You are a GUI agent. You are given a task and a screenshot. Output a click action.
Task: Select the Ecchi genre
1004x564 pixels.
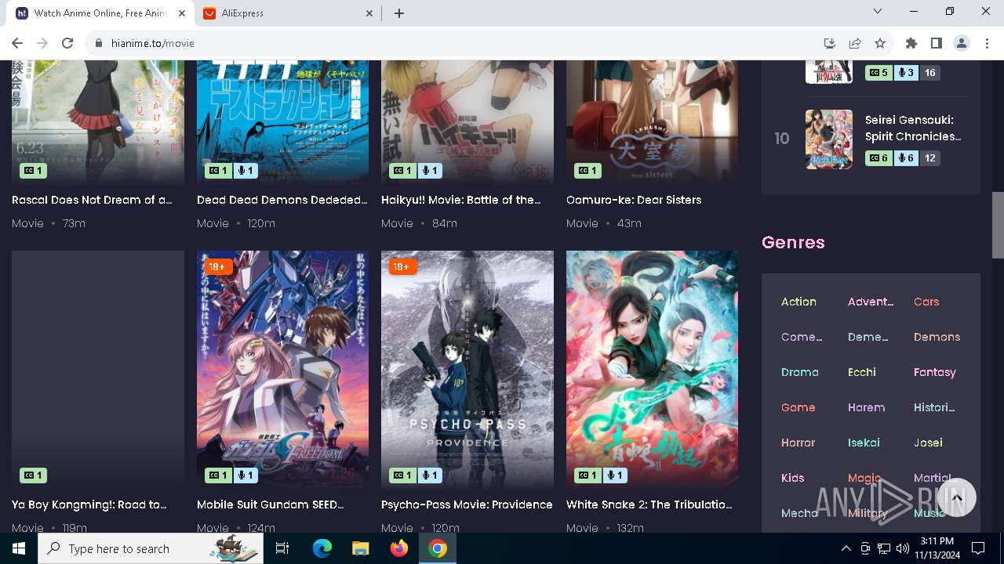click(862, 372)
